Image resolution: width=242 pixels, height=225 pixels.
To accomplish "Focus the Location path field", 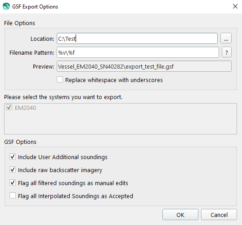I will click(137, 39).
